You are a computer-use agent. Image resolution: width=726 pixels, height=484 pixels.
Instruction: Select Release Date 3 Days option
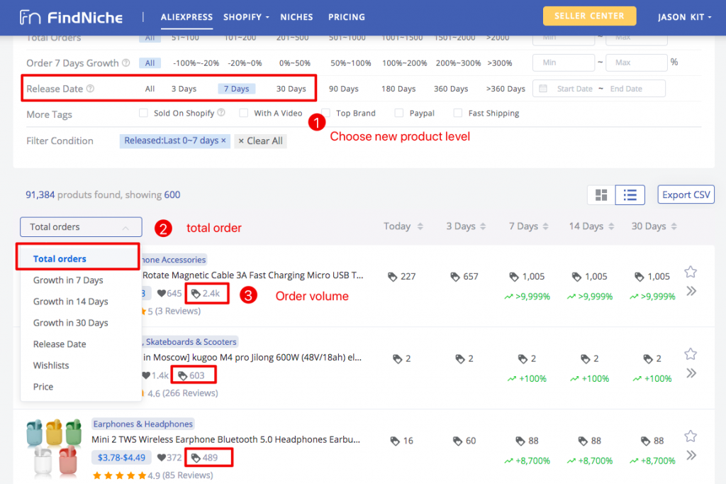point(184,89)
